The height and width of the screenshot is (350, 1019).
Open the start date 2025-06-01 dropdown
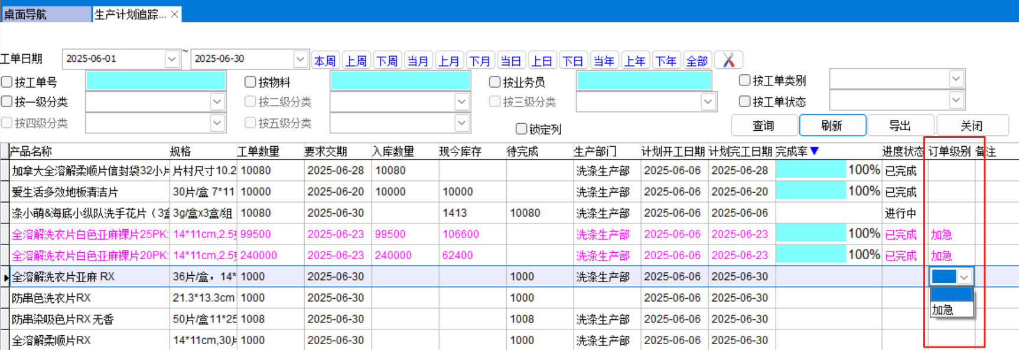[171, 59]
